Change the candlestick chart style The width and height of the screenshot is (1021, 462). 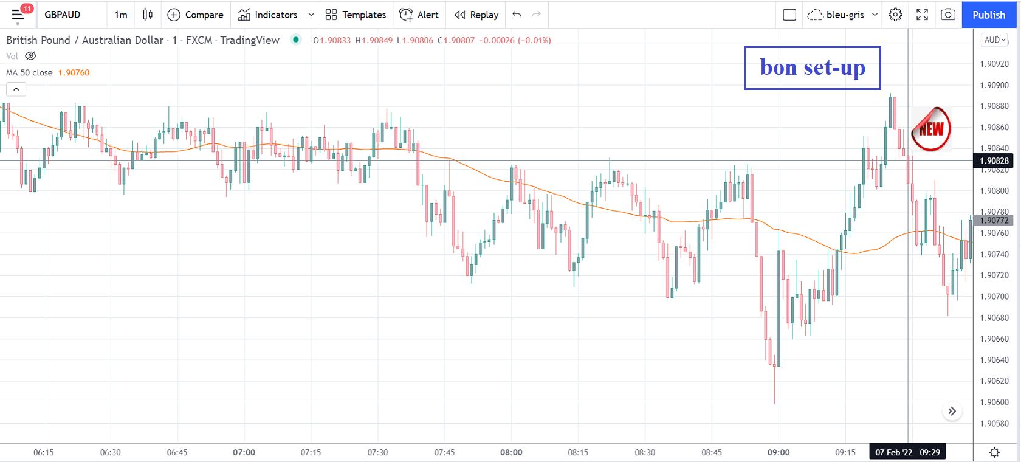point(148,15)
